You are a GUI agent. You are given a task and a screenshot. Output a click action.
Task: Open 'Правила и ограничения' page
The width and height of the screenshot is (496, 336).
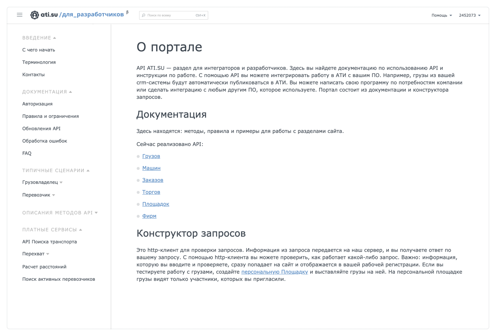[51, 116]
